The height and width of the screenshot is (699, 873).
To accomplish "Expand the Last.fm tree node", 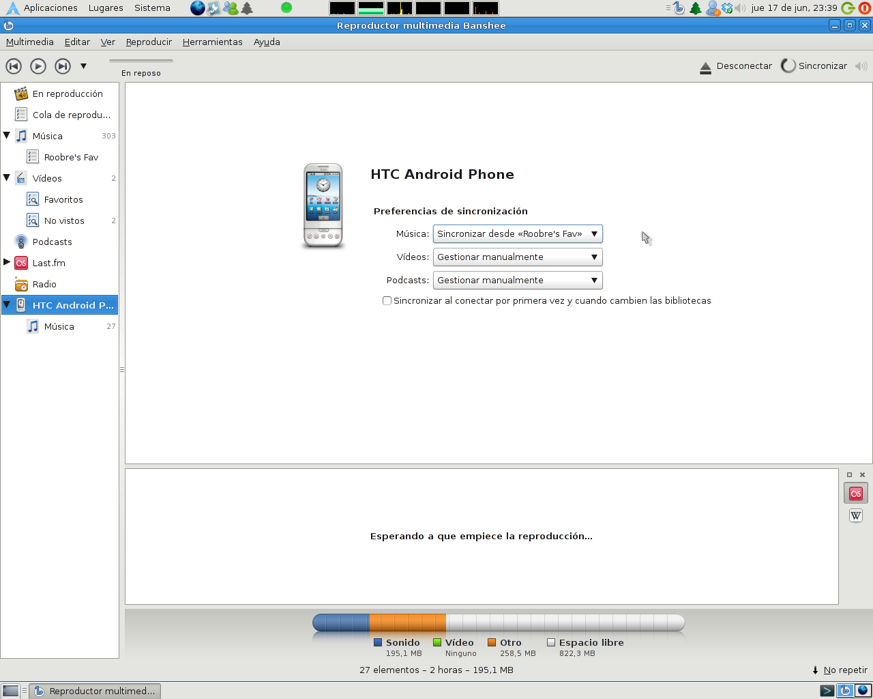I will pos(7,262).
